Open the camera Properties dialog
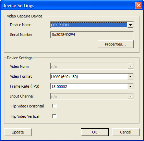Viewport: 144px width, 141px height. click(x=116, y=44)
